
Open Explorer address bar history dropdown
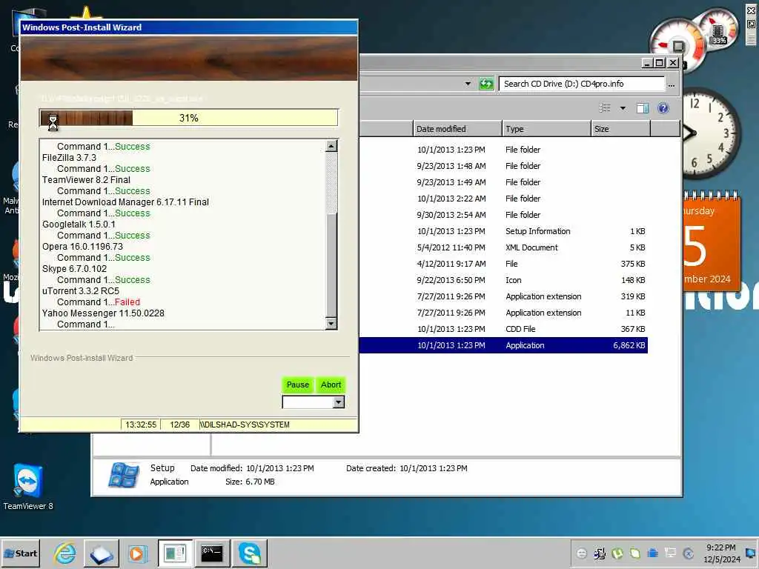coord(468,84)
